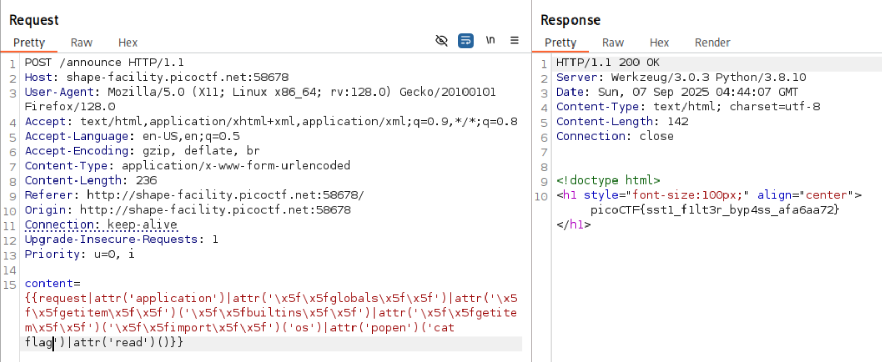Switch to Request Pretty tab
Image resolution: width=882 pixels, height=362 pixels.
[x=29, y=42]
